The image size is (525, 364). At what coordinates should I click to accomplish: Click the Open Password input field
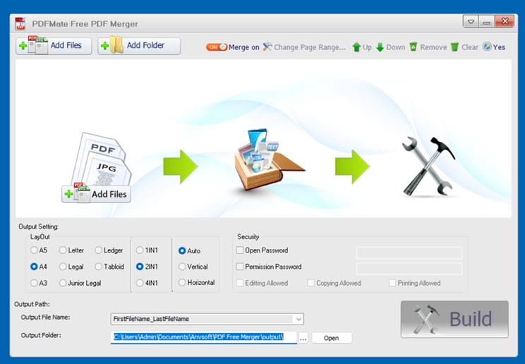tap(409, 253)
